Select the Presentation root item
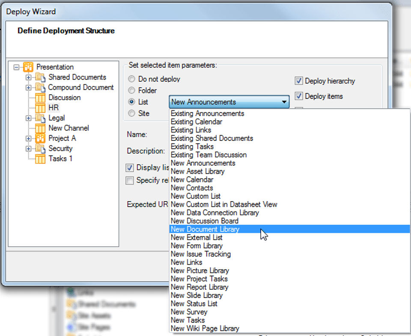 [x=55, y=67]
